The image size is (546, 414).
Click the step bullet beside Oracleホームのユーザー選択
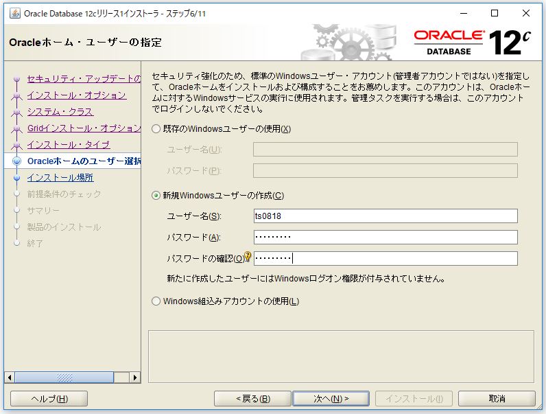pos(16,161)
